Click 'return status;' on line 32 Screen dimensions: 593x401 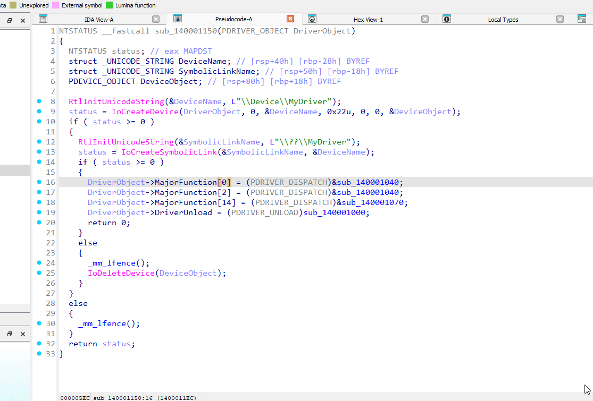pyautogui.click(x=102, y=344)
